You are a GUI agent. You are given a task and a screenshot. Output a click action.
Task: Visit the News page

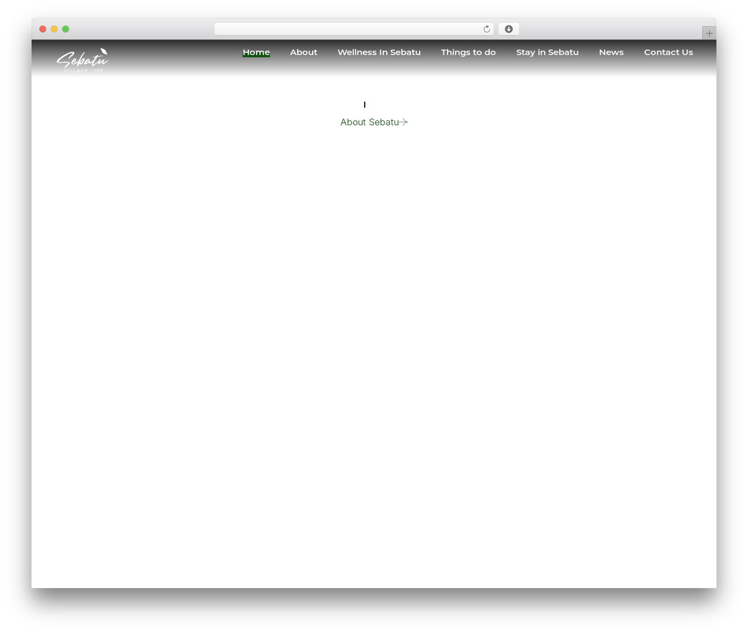pos(611,52)
